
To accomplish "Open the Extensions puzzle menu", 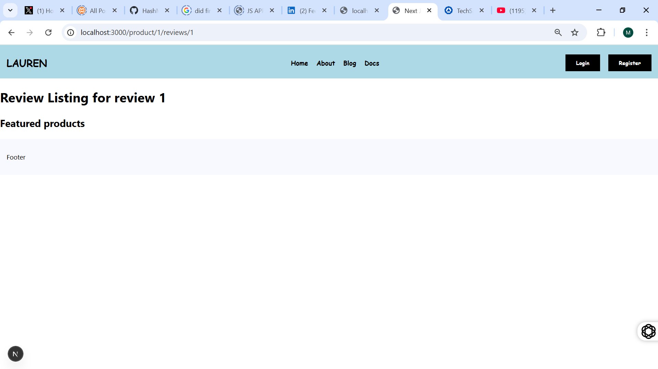I will click(601, 33).
